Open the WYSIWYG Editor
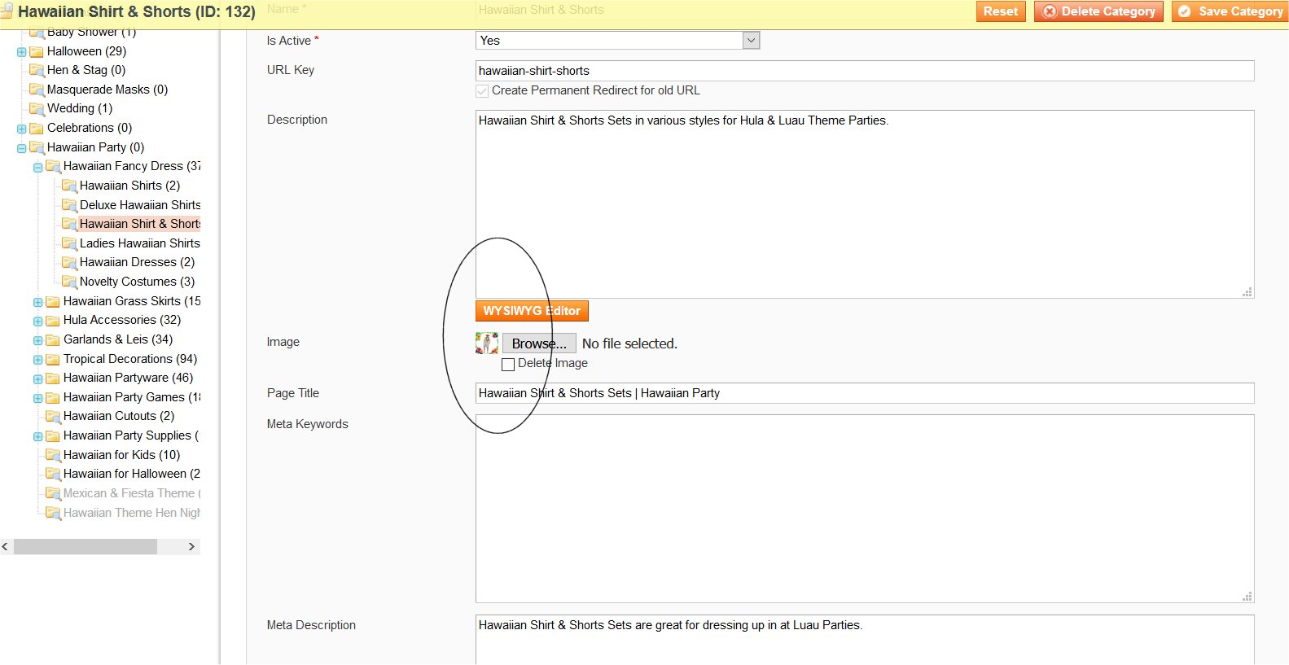Viewport: 1289px width, 665px height. (x=532, y=311)
